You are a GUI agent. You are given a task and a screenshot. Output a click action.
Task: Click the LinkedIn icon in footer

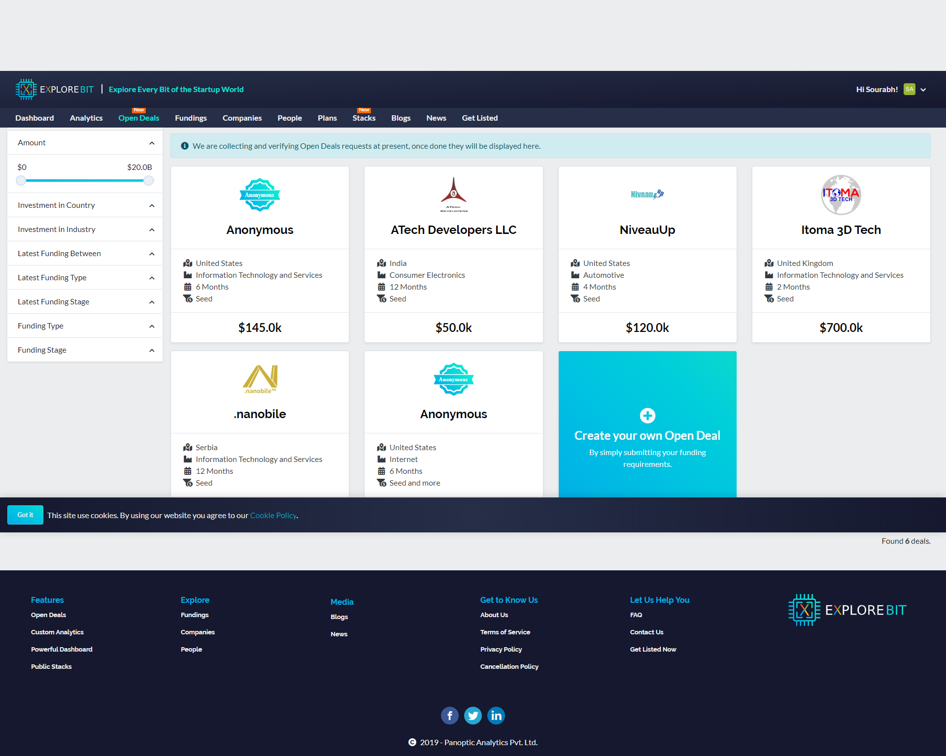tap(496, 715)
